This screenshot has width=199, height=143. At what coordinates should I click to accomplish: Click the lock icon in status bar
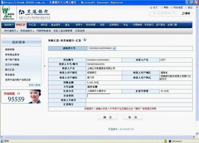(165, 141)
